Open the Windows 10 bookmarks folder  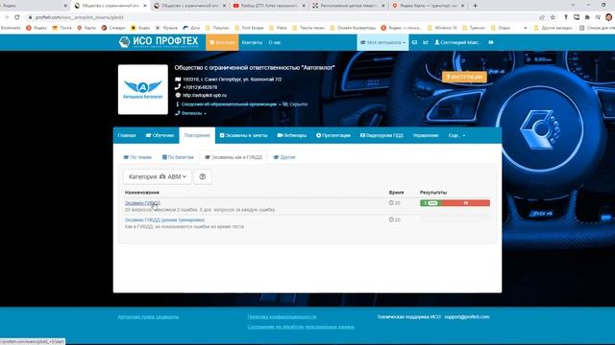pos(442,28)
